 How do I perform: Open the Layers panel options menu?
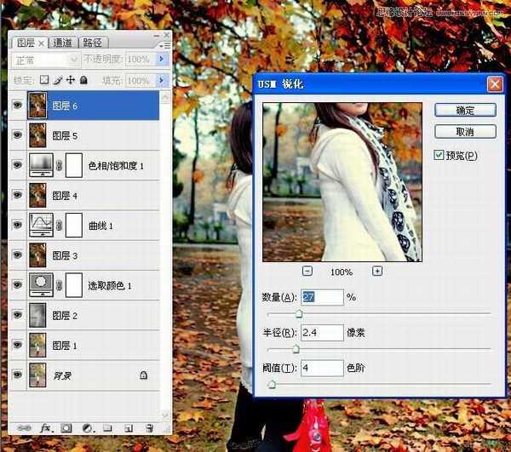click(x=165, y=45)
